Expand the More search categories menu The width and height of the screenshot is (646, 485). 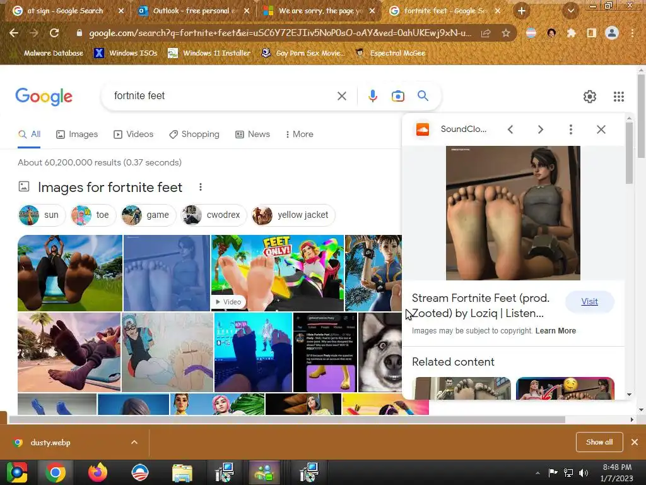(x=300, y=135)
